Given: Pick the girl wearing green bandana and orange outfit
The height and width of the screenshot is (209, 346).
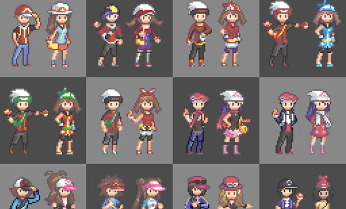Looking at the screenshot, I should (67, 121).
